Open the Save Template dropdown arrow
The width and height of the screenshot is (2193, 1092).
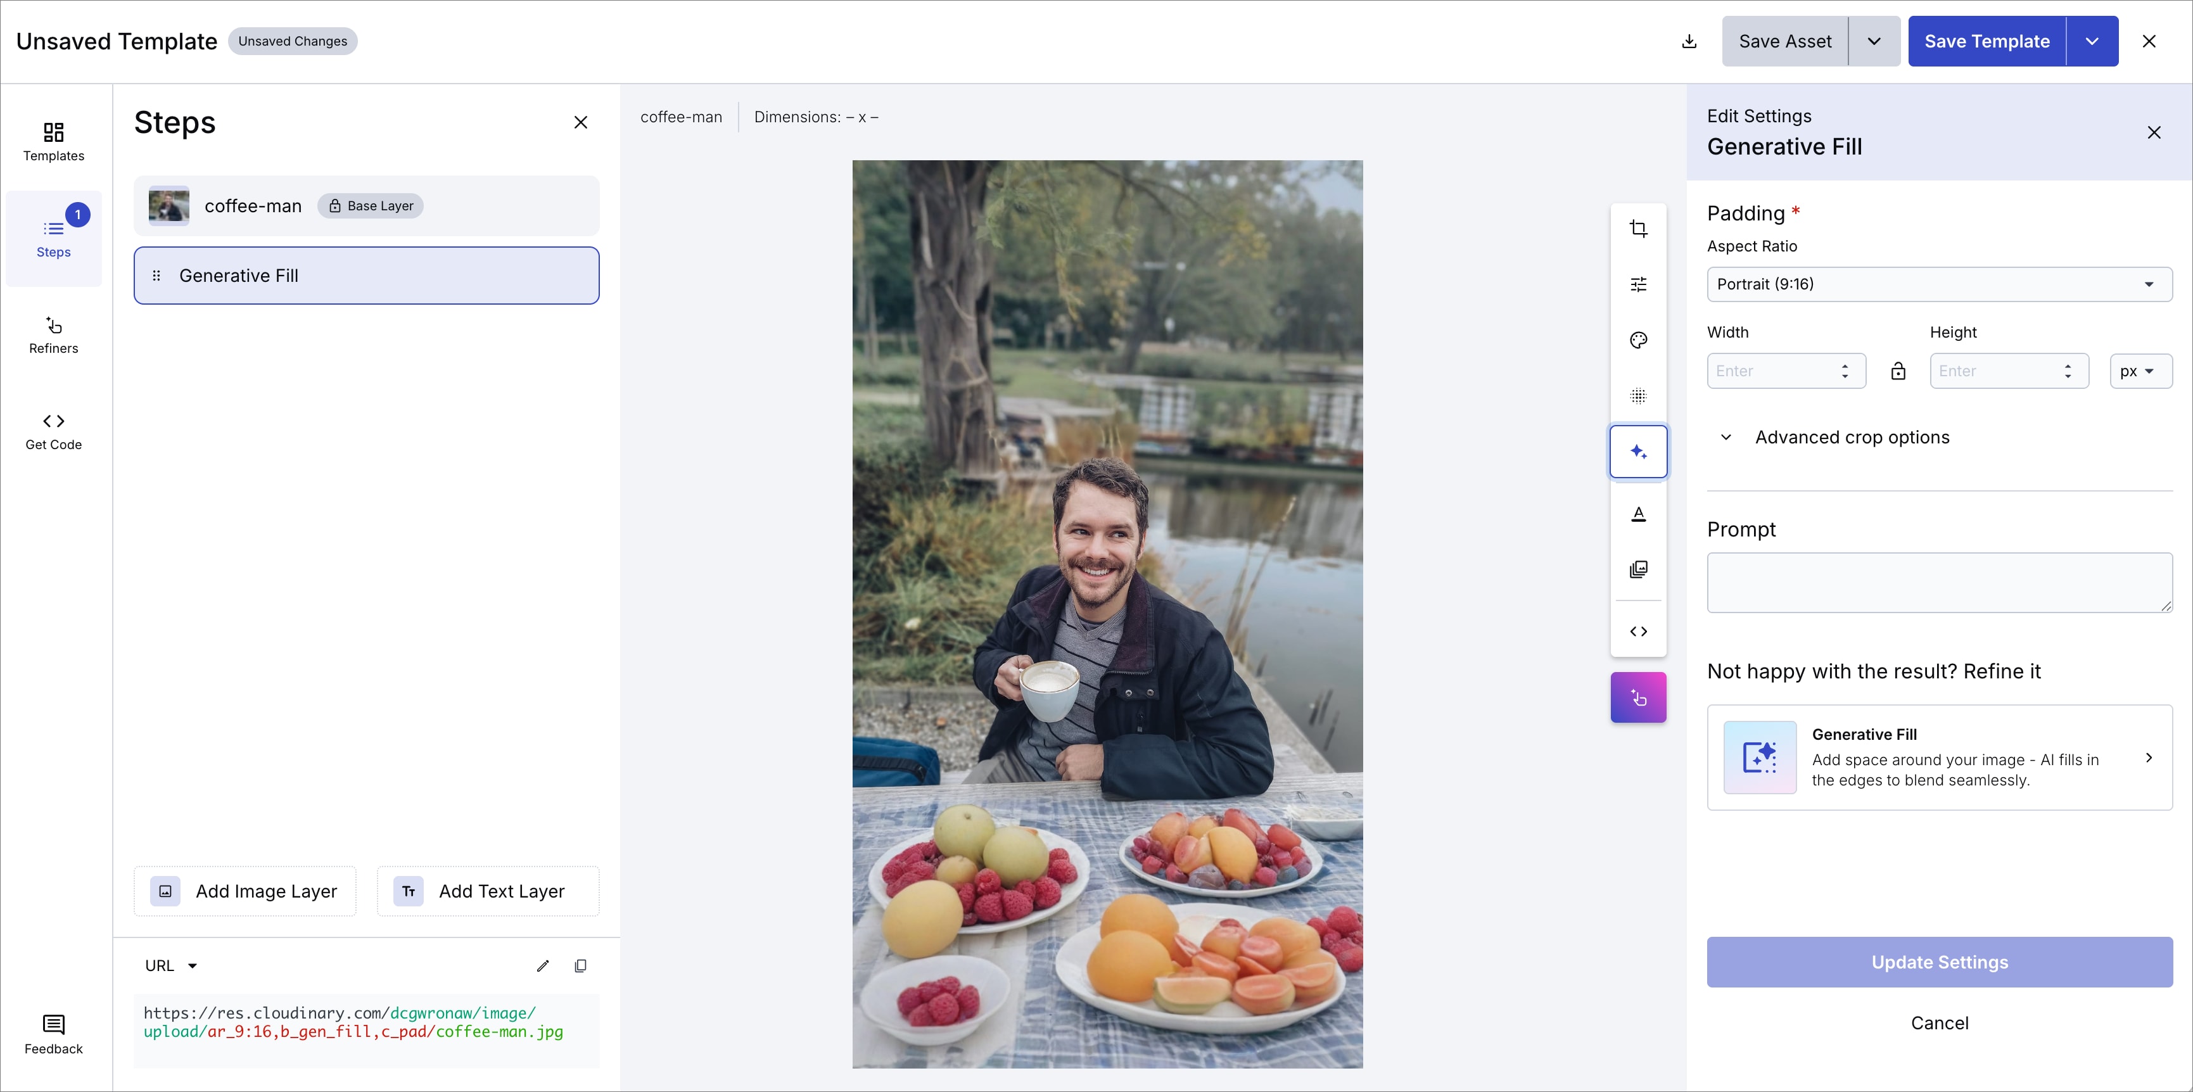[x=2091, y=42]
